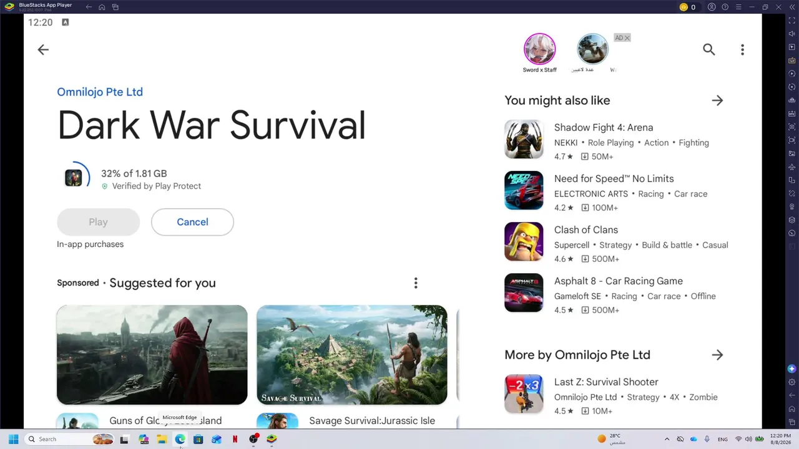Open Microsoft Store from taskbar
This screenshot has width=799, height=449.
click(198, 439)
